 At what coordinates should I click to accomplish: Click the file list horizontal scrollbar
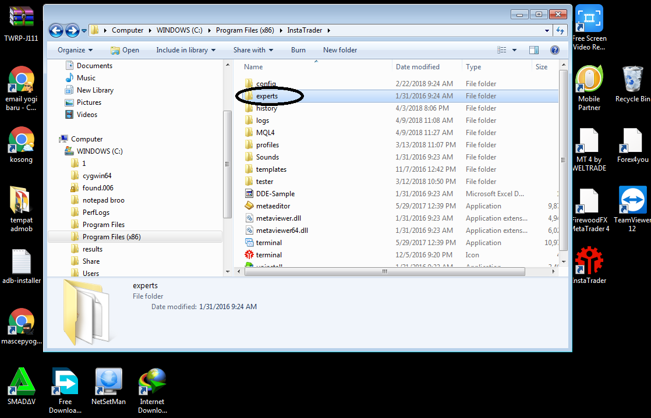click(x=384, y=271)
